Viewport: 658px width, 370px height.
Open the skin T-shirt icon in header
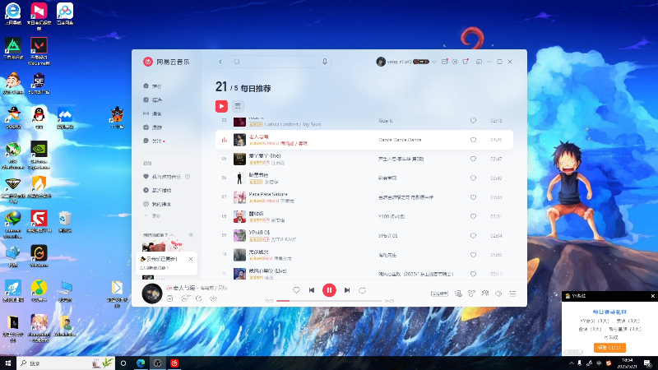point(466,62)
